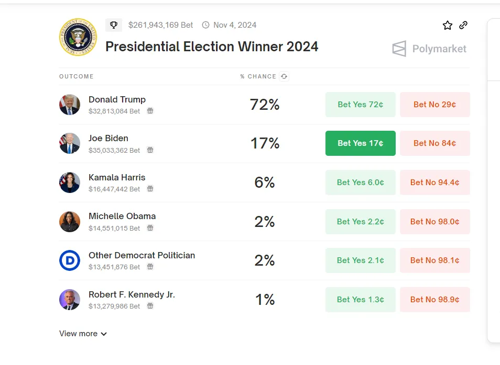Click gift icon under Robert F. Kennedy Jr.
500x365 pixels.
click(x=150, y=306)
